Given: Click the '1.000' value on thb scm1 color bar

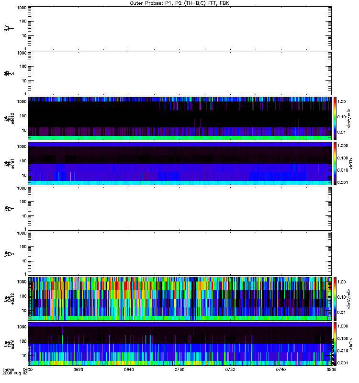Looking at the screenshot, I should 343,146.
